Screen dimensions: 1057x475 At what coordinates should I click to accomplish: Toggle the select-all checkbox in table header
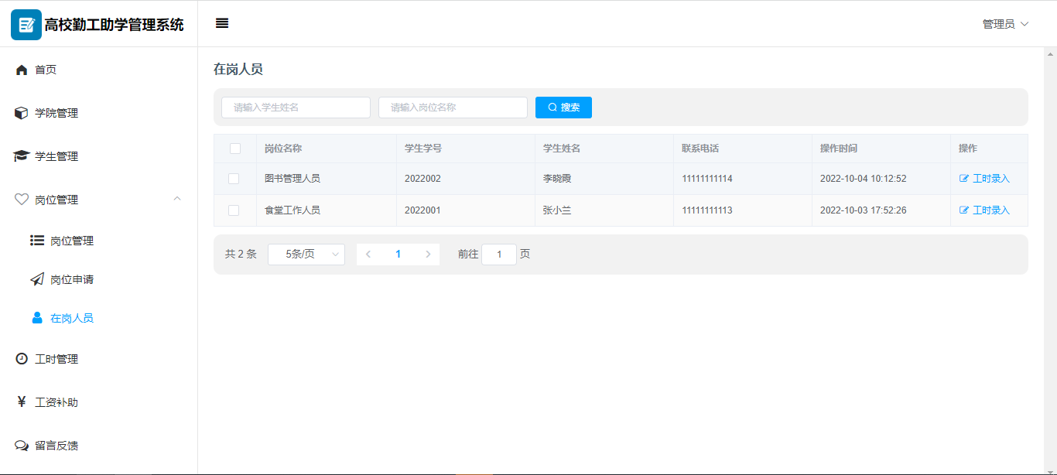pos(234,149)
